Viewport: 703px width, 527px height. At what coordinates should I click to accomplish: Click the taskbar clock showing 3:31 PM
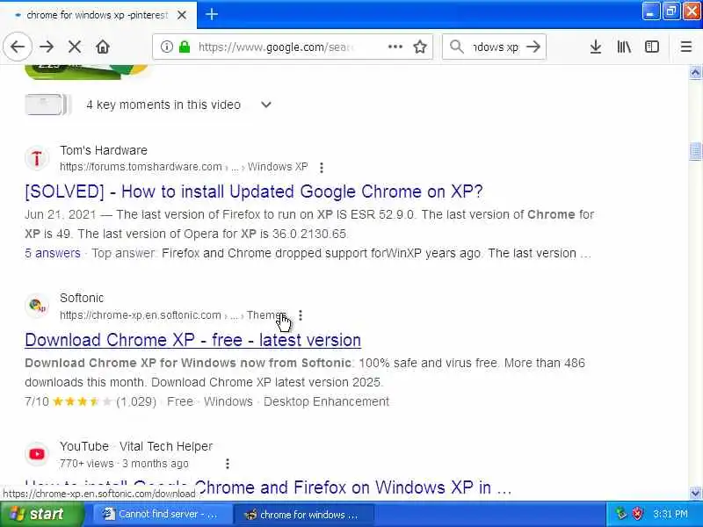[x=670, y=514]
